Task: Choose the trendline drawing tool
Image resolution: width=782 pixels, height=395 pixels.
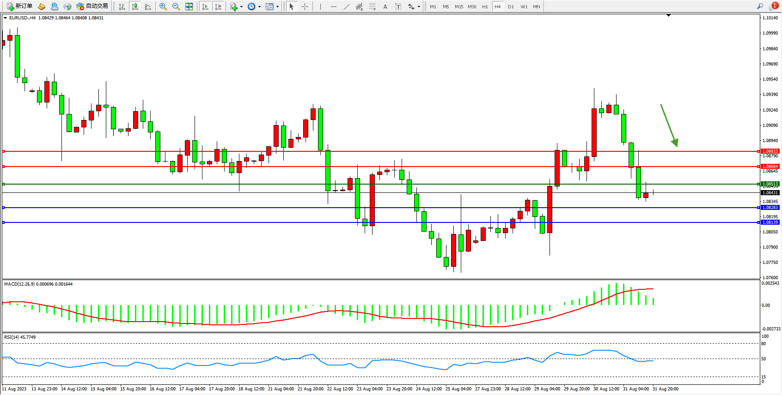Action: (346, 6)
